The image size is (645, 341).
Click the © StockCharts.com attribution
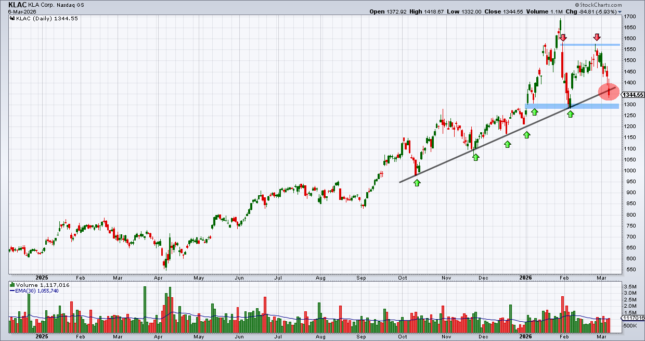tap(599, 5)
